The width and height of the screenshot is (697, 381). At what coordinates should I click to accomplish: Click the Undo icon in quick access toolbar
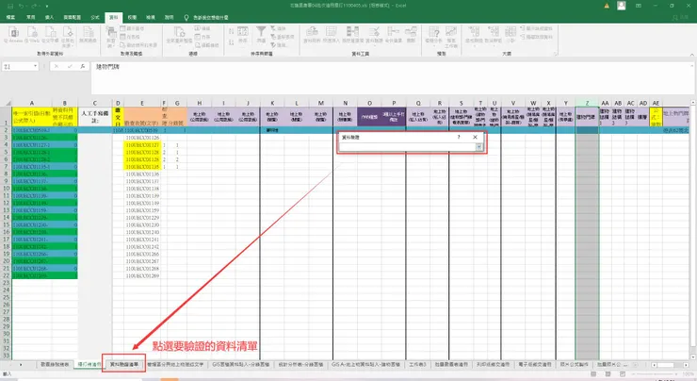(22, 6)
